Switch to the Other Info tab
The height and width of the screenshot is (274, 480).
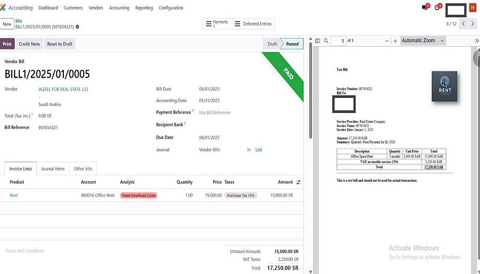[x=83, y=169]
